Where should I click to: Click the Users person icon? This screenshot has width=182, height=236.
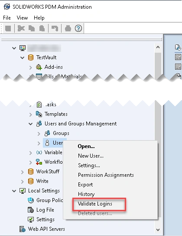[x=47, y=143]
